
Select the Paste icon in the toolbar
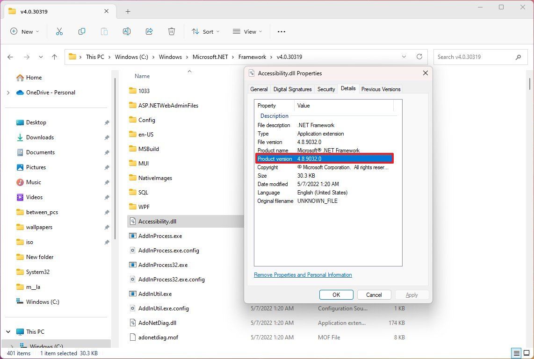point(104,31)
